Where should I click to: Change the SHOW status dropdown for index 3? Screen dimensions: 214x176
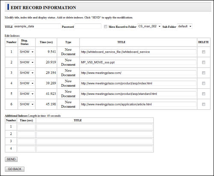tap(27, 73)
